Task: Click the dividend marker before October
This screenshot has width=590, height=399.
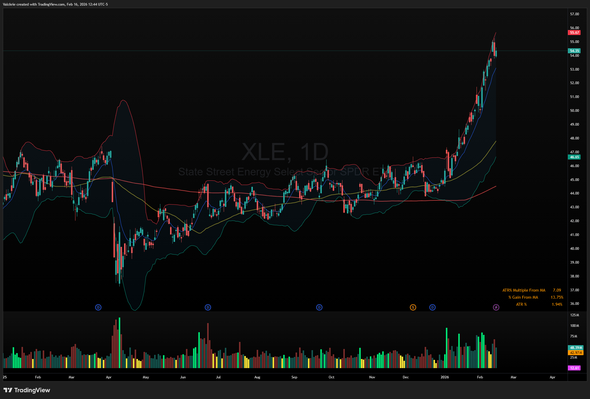Action: (319, 307)
